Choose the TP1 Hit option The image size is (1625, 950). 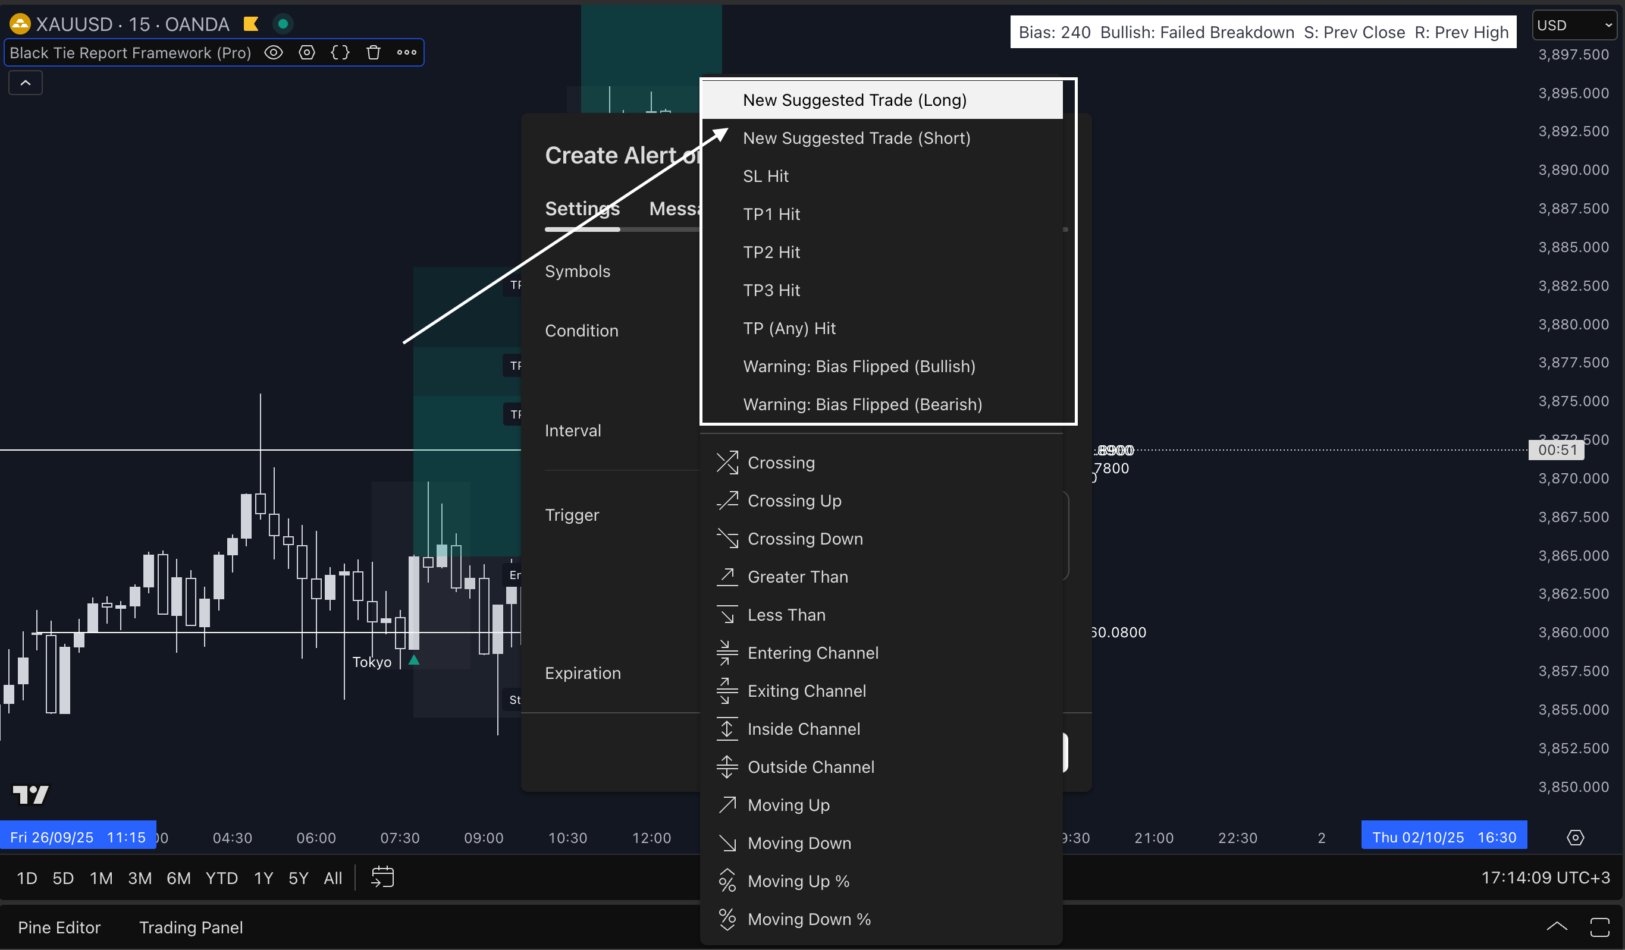(771, 214)
